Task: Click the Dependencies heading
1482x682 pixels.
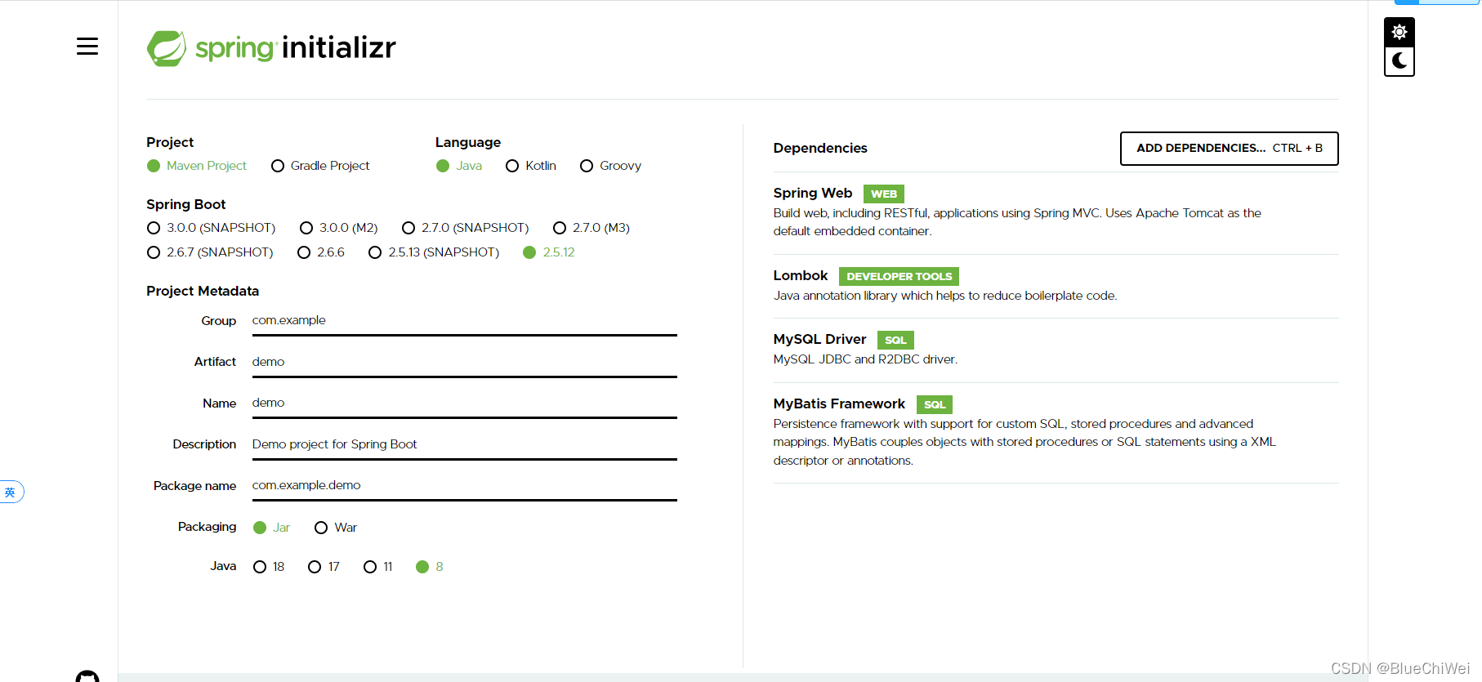Action: click(820, 149)
